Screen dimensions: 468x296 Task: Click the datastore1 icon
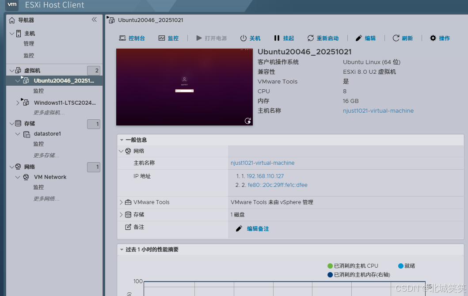tap(27, 134)
